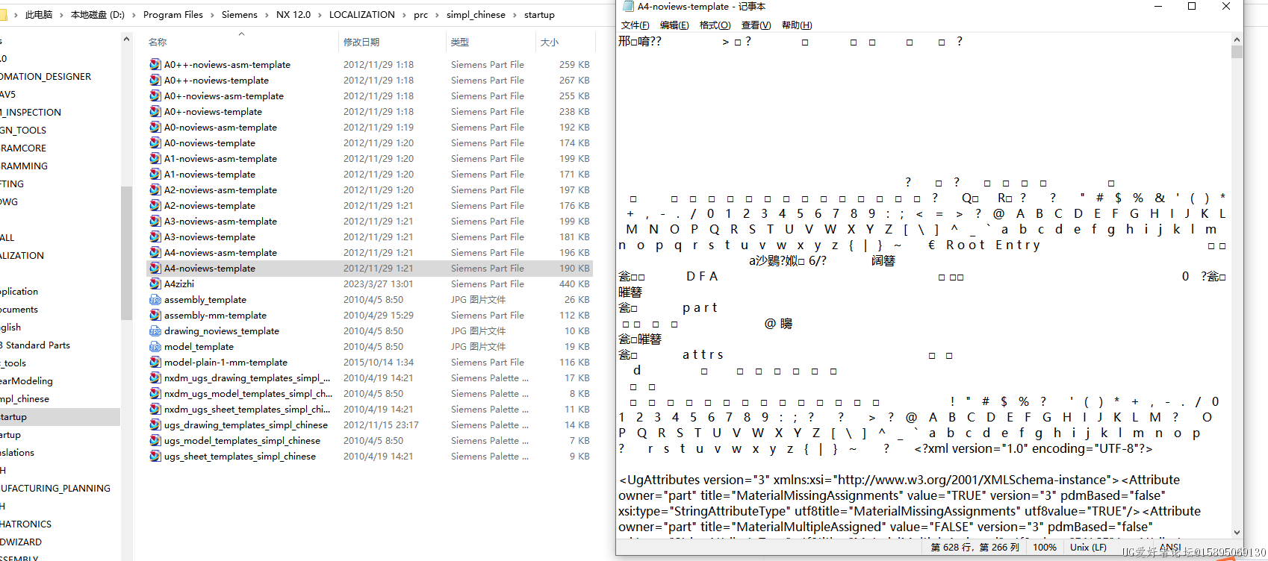Image resolution: width=1268 pixels, height=561 pixels.
Task: Click the model-plain-1-mm-template file icon
Action: 155,362
